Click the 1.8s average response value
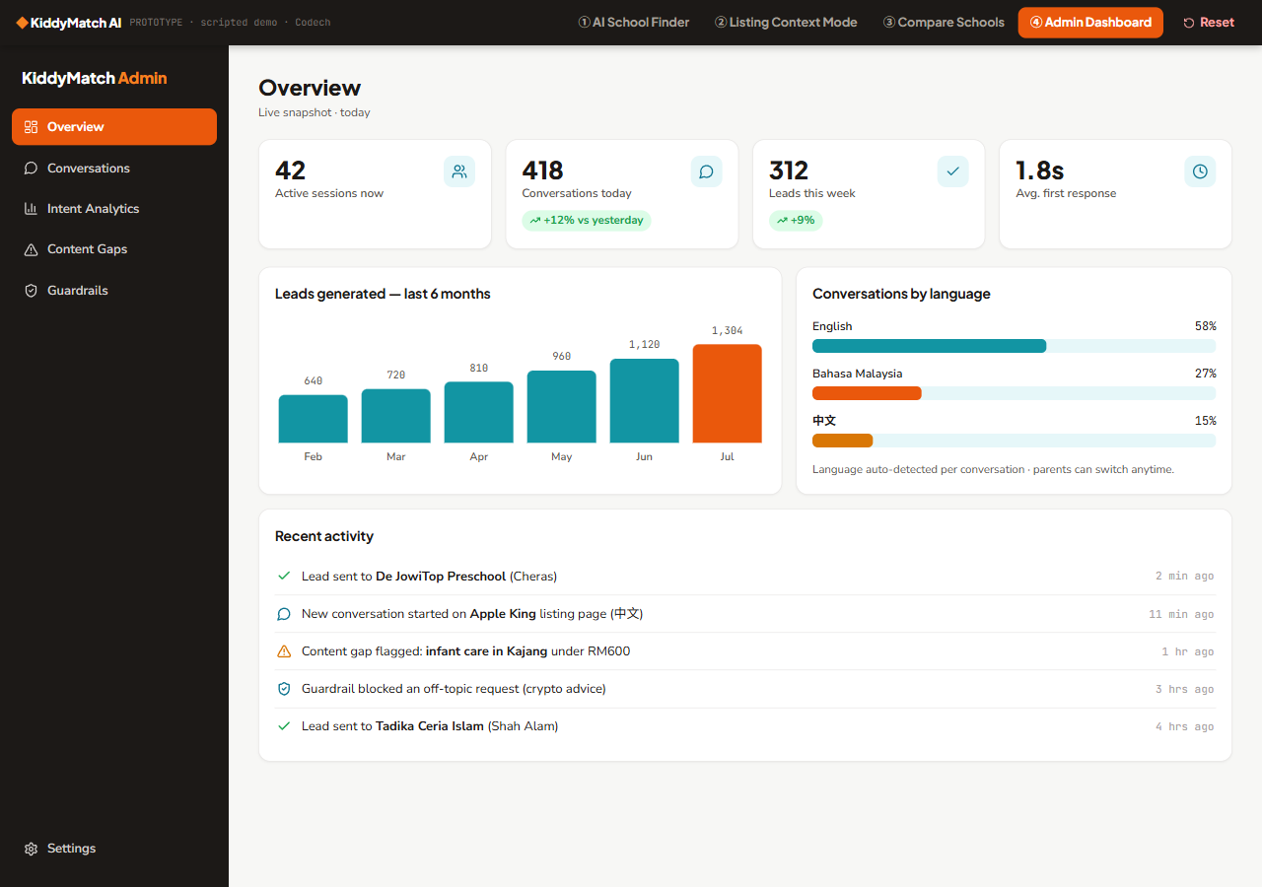The image size is (1262, 887). pyautogui.click(x=1040, y=171)
